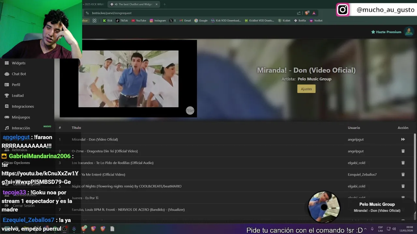Open the Chat Bot sidebar section

[x=19, y=74]
